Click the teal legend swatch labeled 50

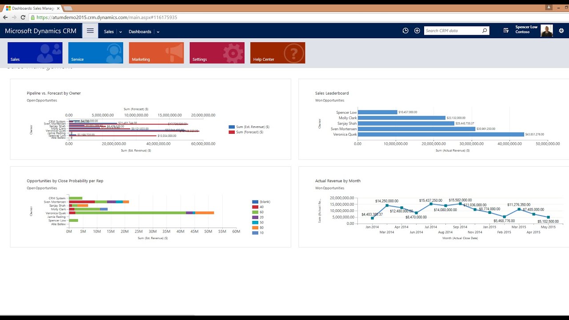(255, 222)
